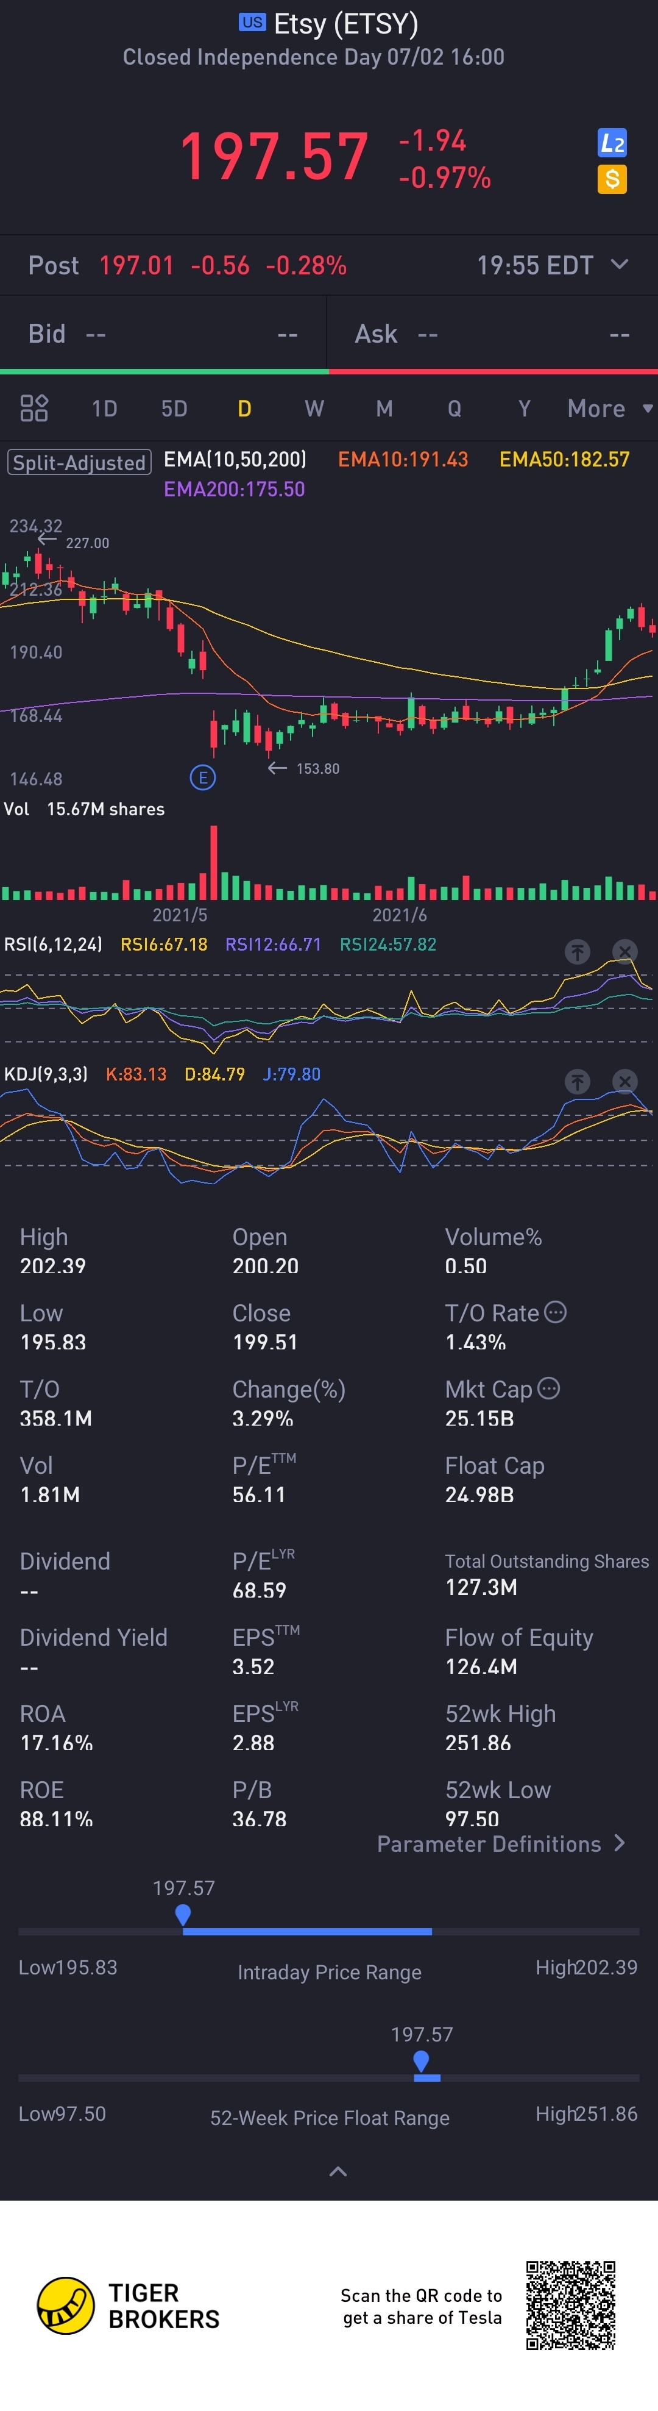Image resolution: width=658 pixels, height=2411 pixels.
Task: Tap the yellow dollar sign badge
Action: pyautogui.click(x=612, y=179)
